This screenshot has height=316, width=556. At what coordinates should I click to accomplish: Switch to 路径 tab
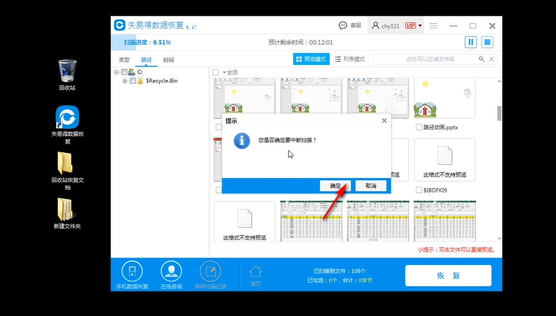146,60
